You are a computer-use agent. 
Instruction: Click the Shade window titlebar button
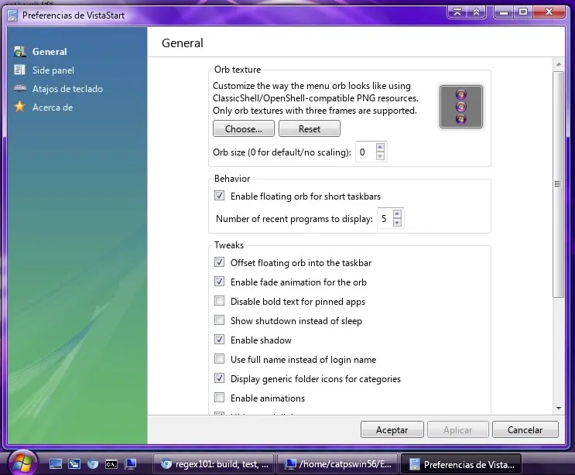click(x=477, y=12)
